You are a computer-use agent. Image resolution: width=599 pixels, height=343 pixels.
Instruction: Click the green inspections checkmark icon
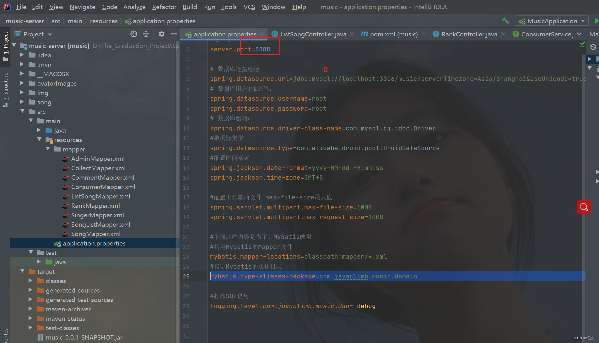point(583,45)
